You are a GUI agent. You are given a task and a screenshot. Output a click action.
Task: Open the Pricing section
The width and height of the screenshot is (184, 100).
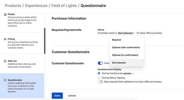[x=22, y=43]
